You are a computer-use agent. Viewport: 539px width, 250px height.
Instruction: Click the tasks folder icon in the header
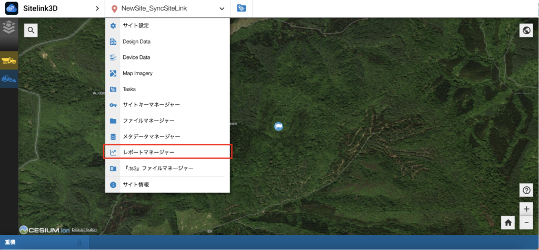tap(242, 8)
